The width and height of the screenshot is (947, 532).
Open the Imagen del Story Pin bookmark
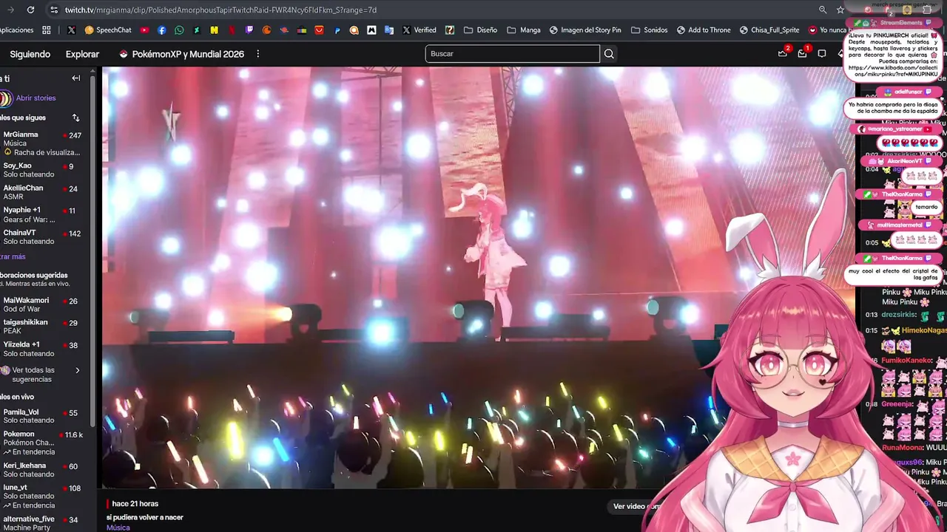click(585, 30)
